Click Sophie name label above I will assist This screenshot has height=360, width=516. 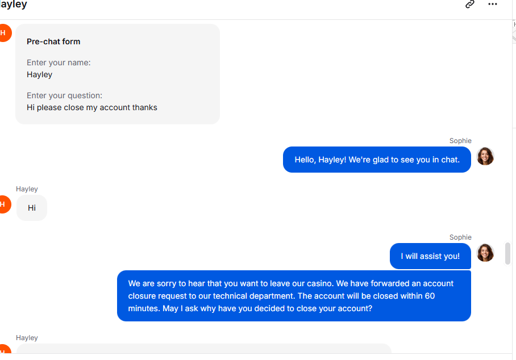click(x=460, y=237)
